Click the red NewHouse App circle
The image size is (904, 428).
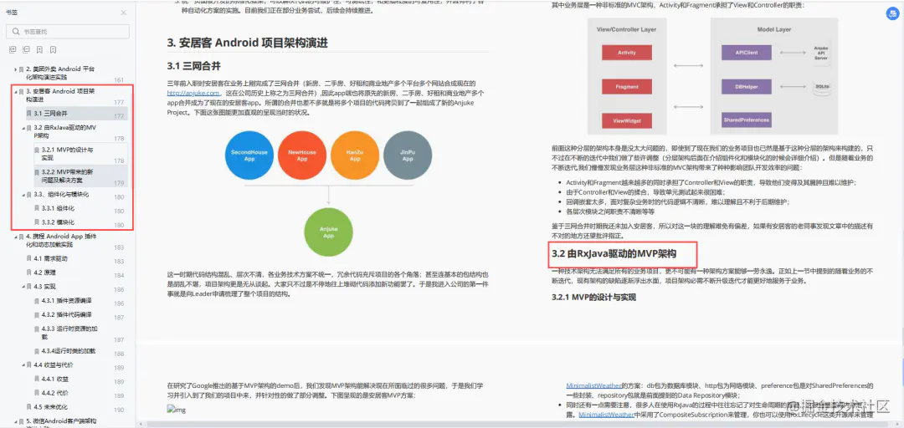(x=302, y=155)
